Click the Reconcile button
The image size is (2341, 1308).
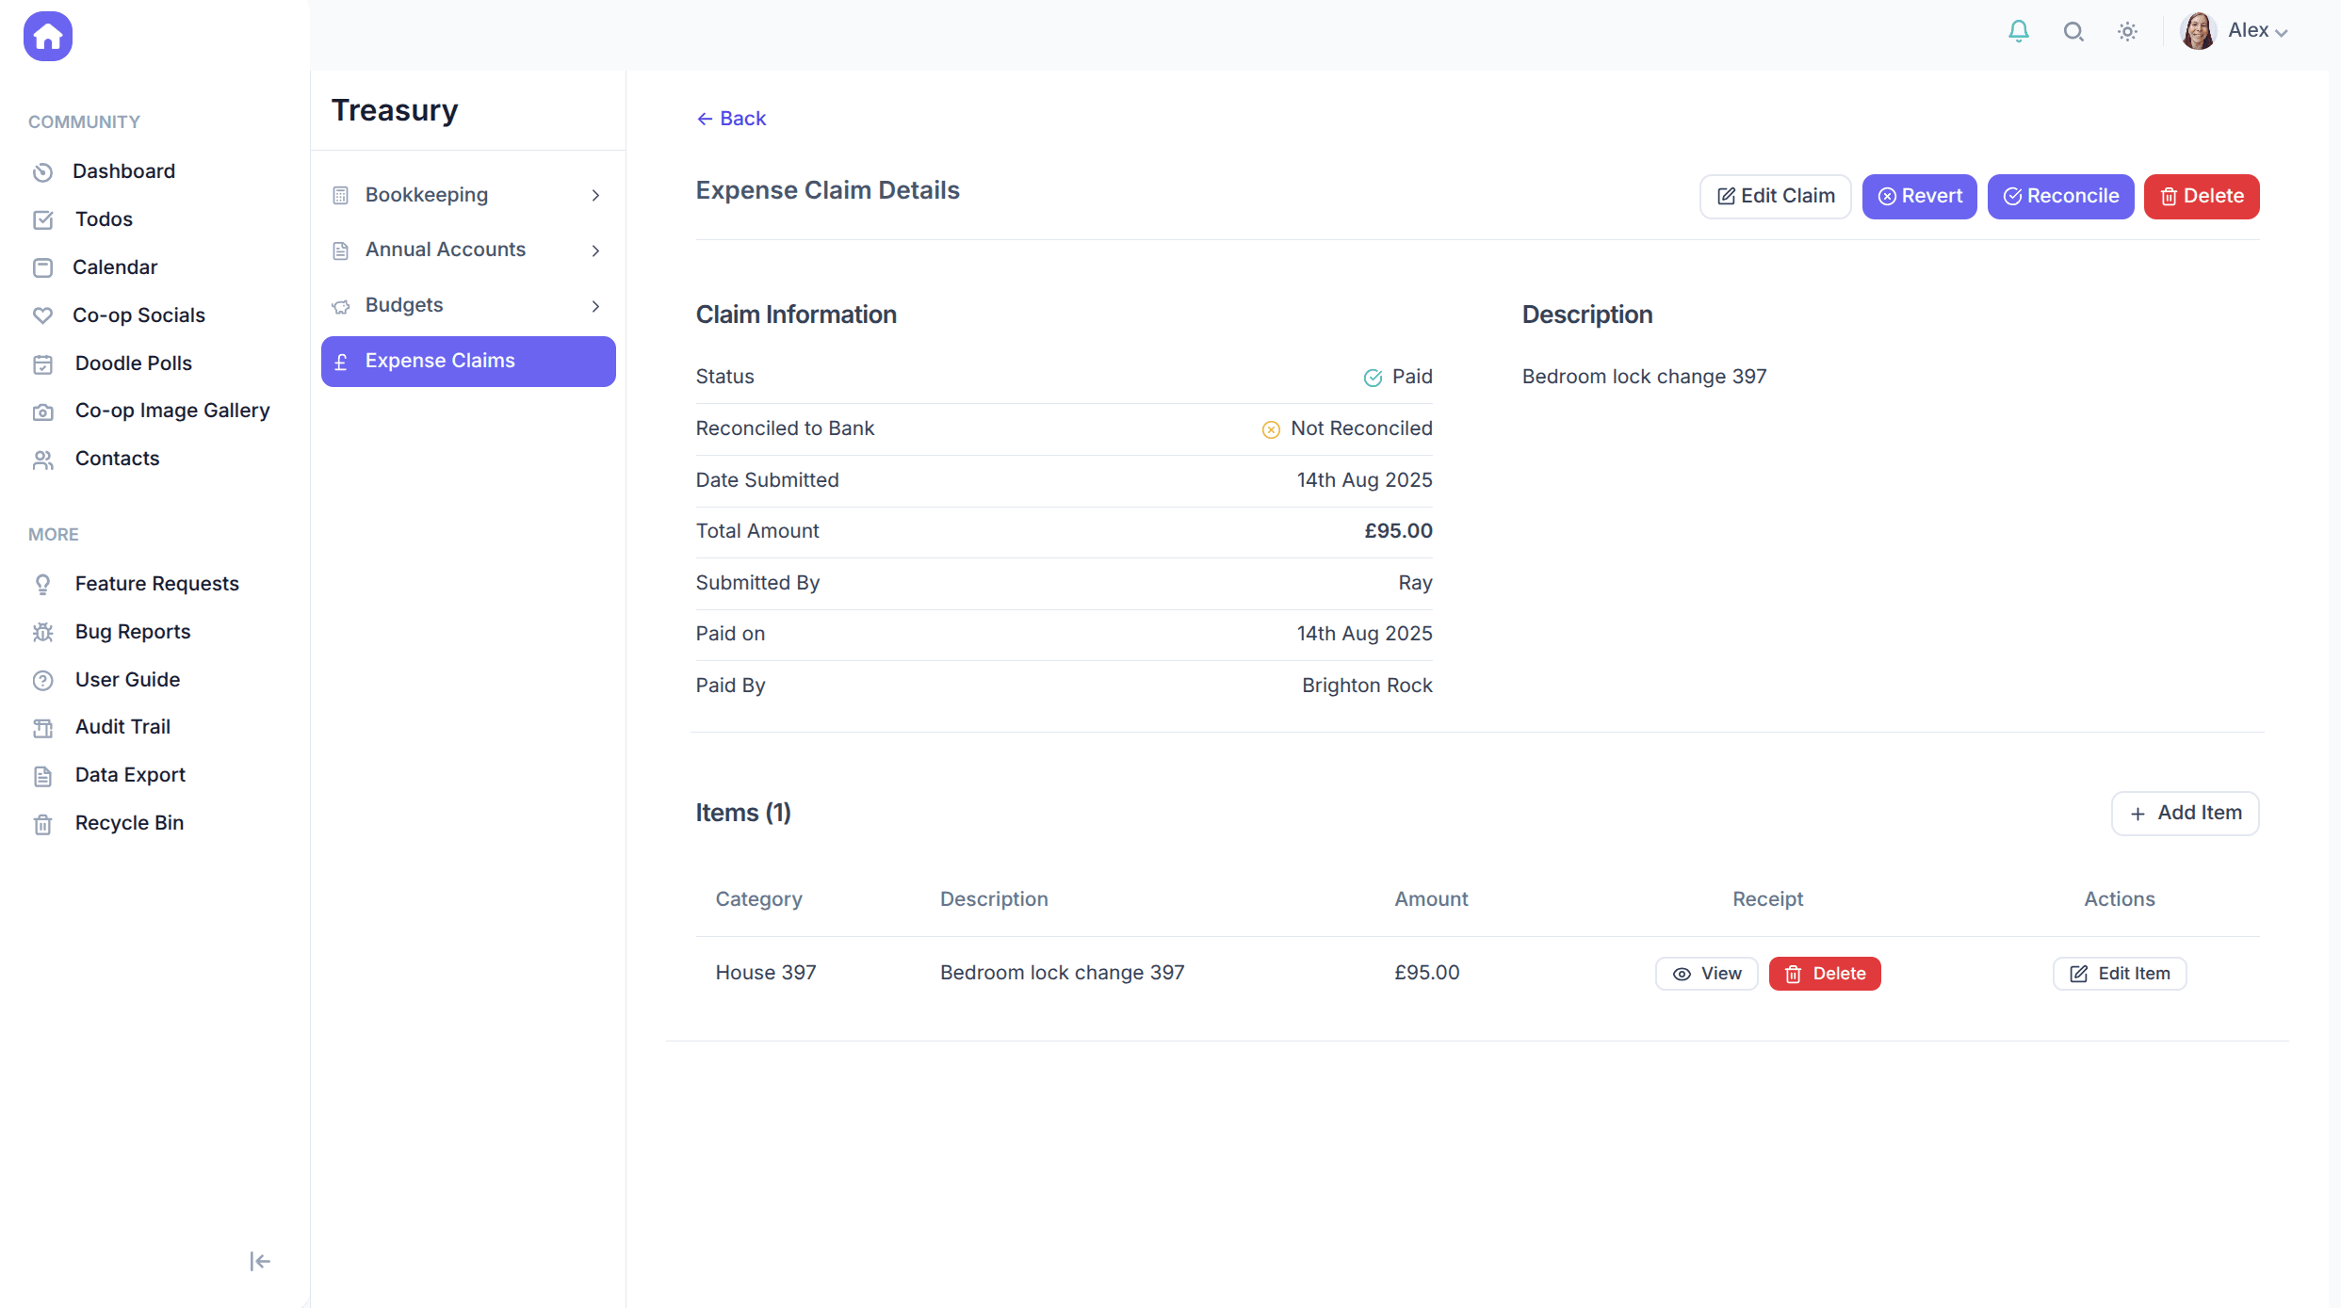(2060, 196)
